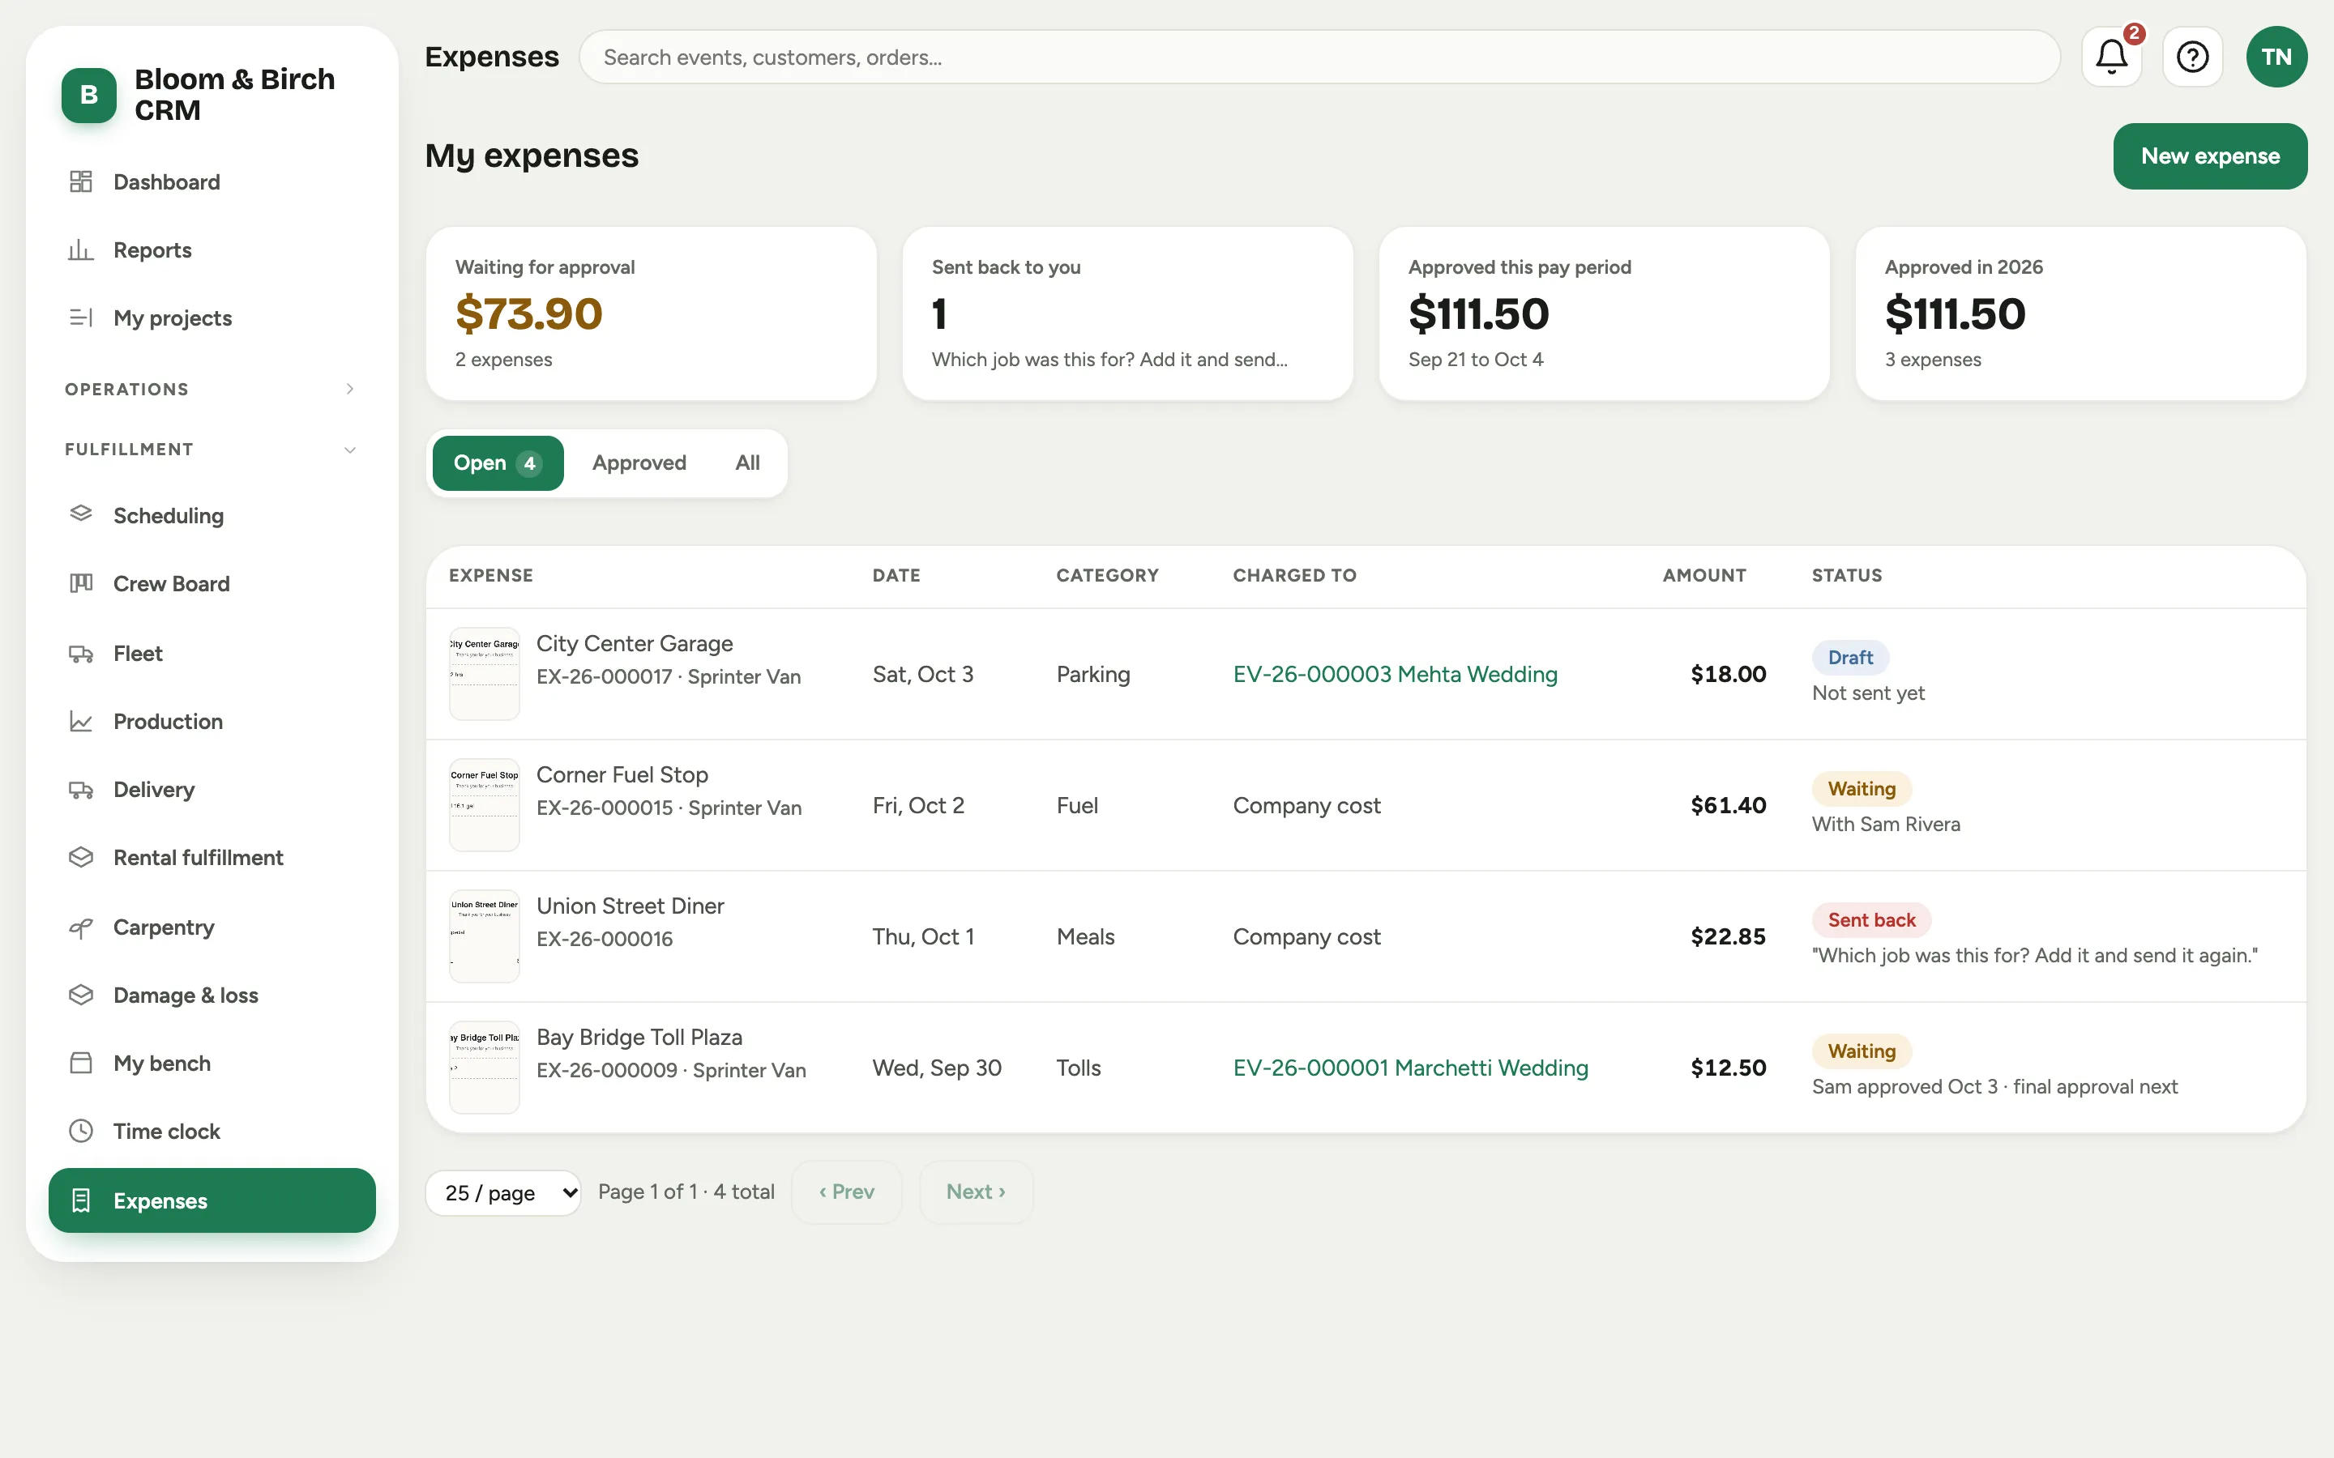Open Expenses in the sidebar
This screenshot has height=1458, width=2334.
pyautogui.click(x=212, y=1200)
